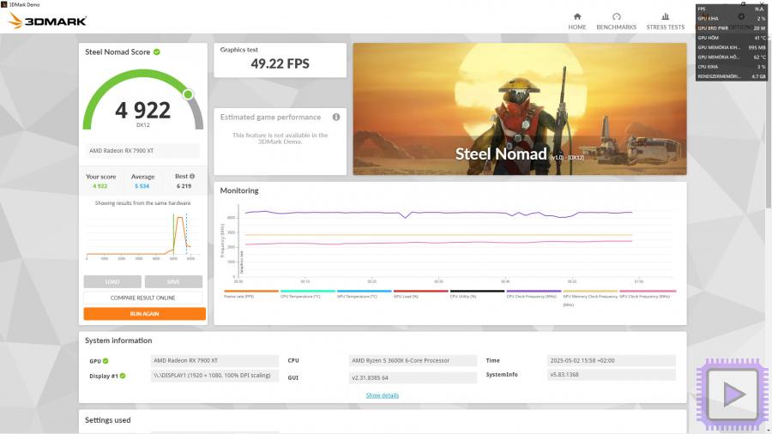Click the RENDSZERMEMÓRI... 4.7 GB overlay row
This screenshot has width=772, height=434.
click(731, 76)
